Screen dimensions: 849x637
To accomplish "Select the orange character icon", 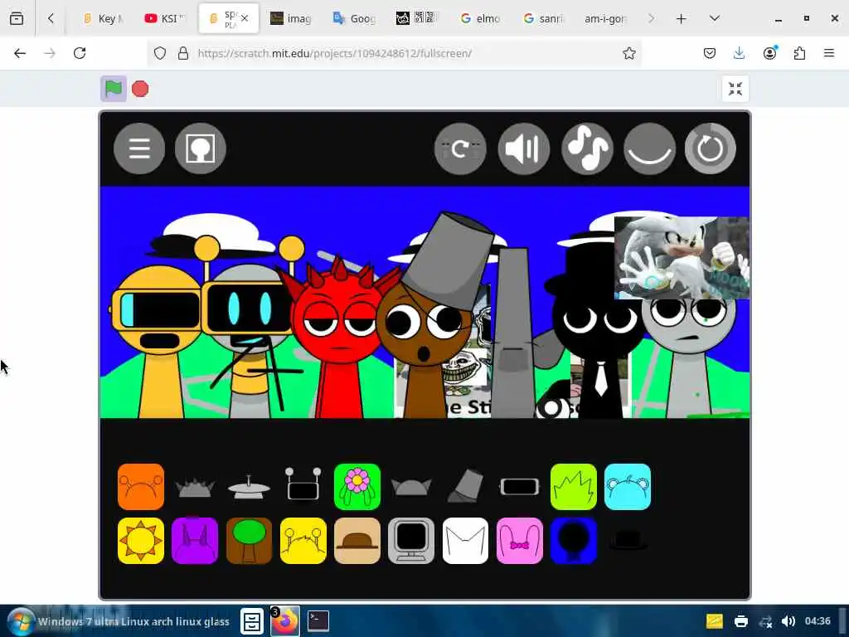I will click(x=141, y=486).
